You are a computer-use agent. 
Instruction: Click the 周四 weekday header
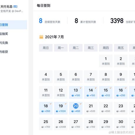106,48
